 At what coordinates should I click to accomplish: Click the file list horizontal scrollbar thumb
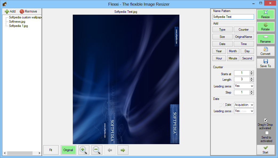pos(20,153)
